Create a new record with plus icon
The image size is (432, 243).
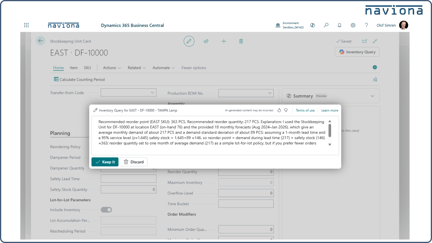[x=224, y=41]
